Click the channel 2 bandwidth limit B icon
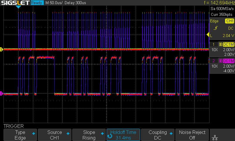The image size is (235, 141). coord(220,61)
